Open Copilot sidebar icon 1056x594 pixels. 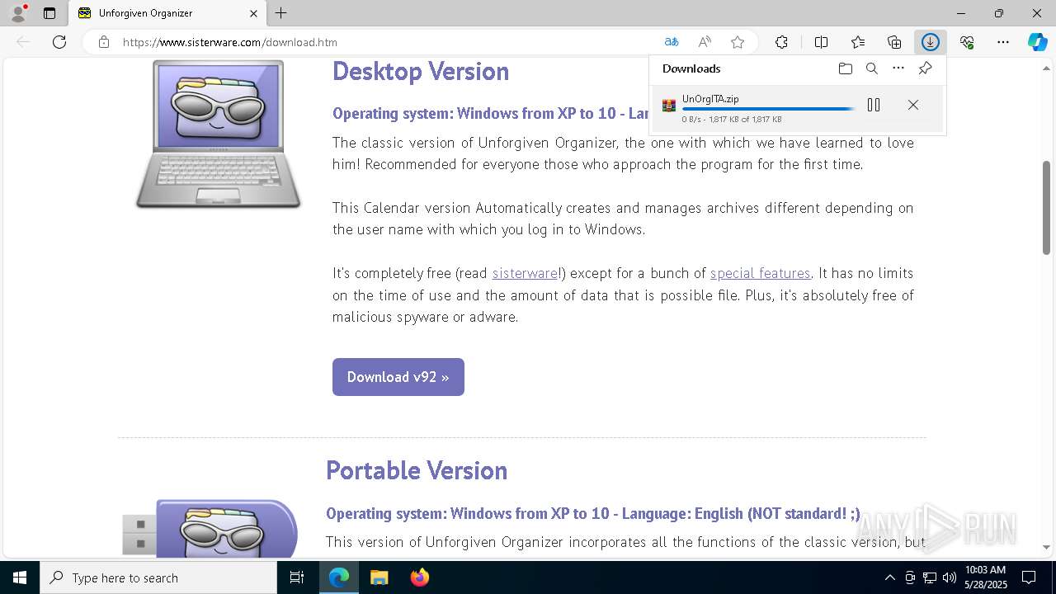(x=1038, y=42)
